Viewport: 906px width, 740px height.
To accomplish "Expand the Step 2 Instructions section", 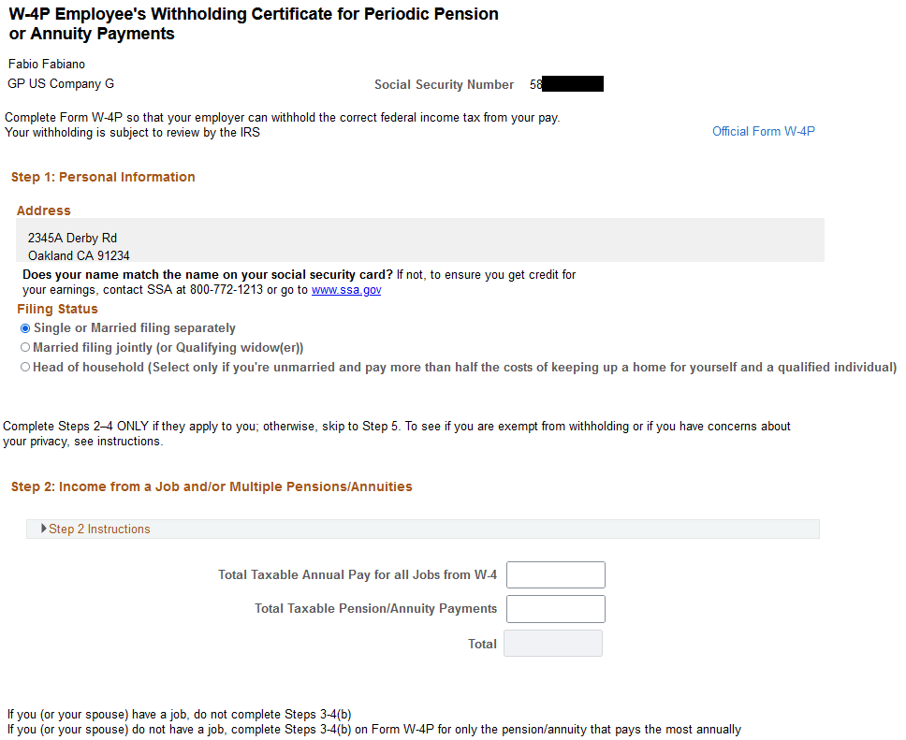I will tap(99, 529).
